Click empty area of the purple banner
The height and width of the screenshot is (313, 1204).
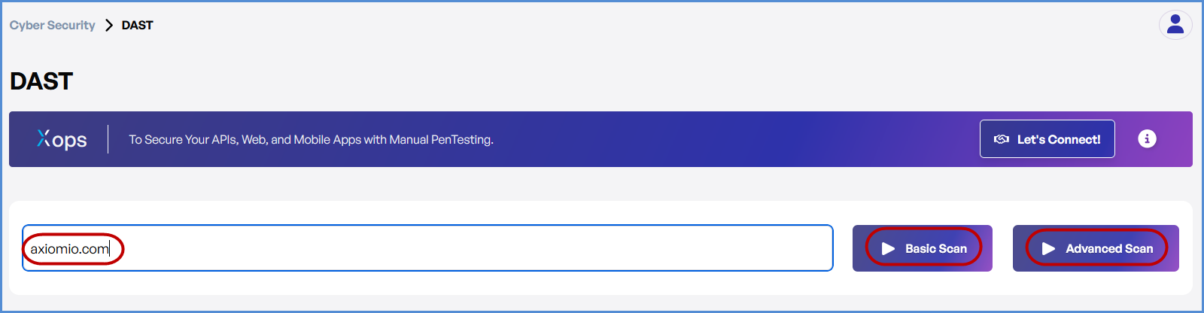click(x=715, y=139)
